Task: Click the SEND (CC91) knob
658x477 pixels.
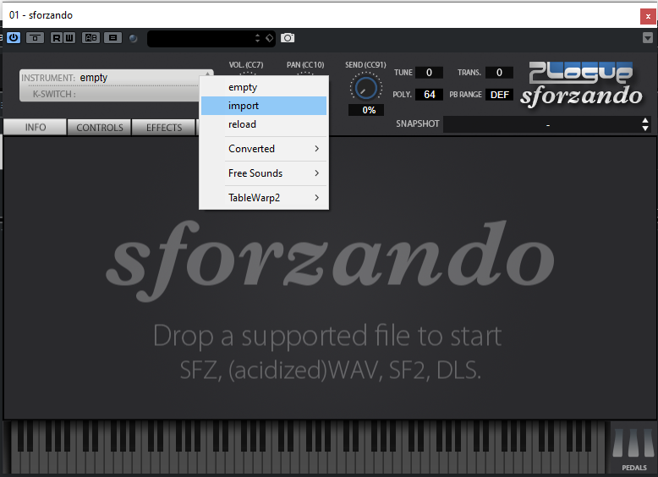Action: [x=365, y=87]
